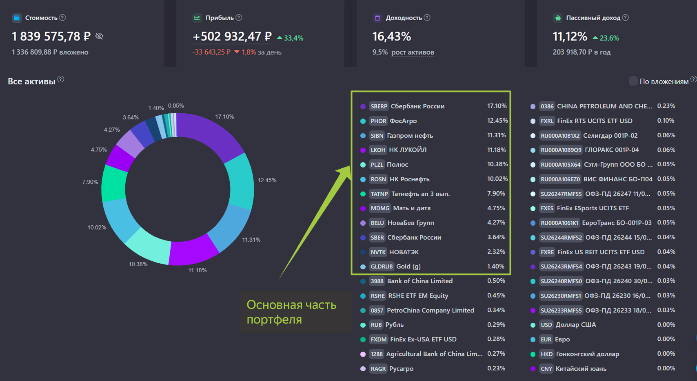Select FinEx RTS UCITS ETF USD asset name

click(595, 121)
